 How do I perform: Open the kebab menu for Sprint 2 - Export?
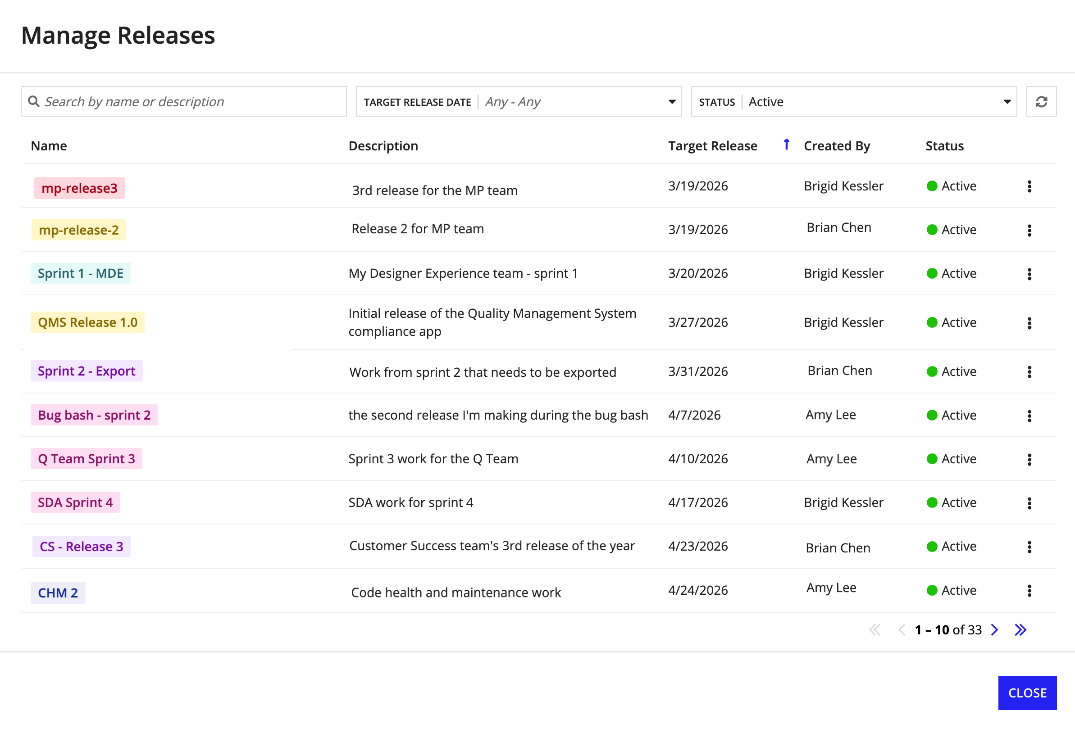point(1029,371)
